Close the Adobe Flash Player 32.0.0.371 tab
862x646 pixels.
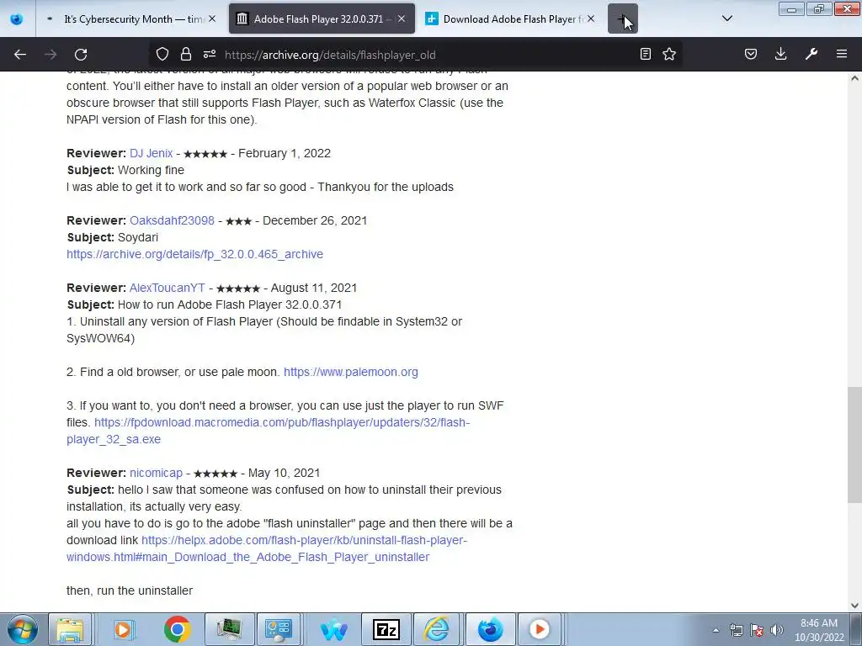coord(402,19)
